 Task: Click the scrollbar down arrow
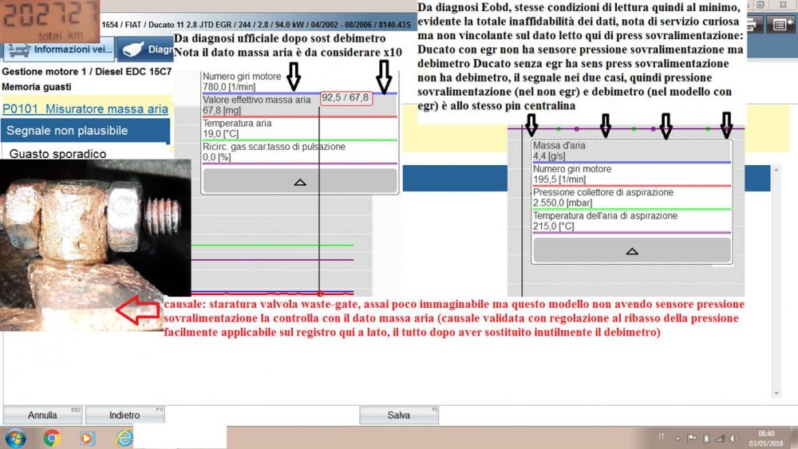click(x=776, y=393)
